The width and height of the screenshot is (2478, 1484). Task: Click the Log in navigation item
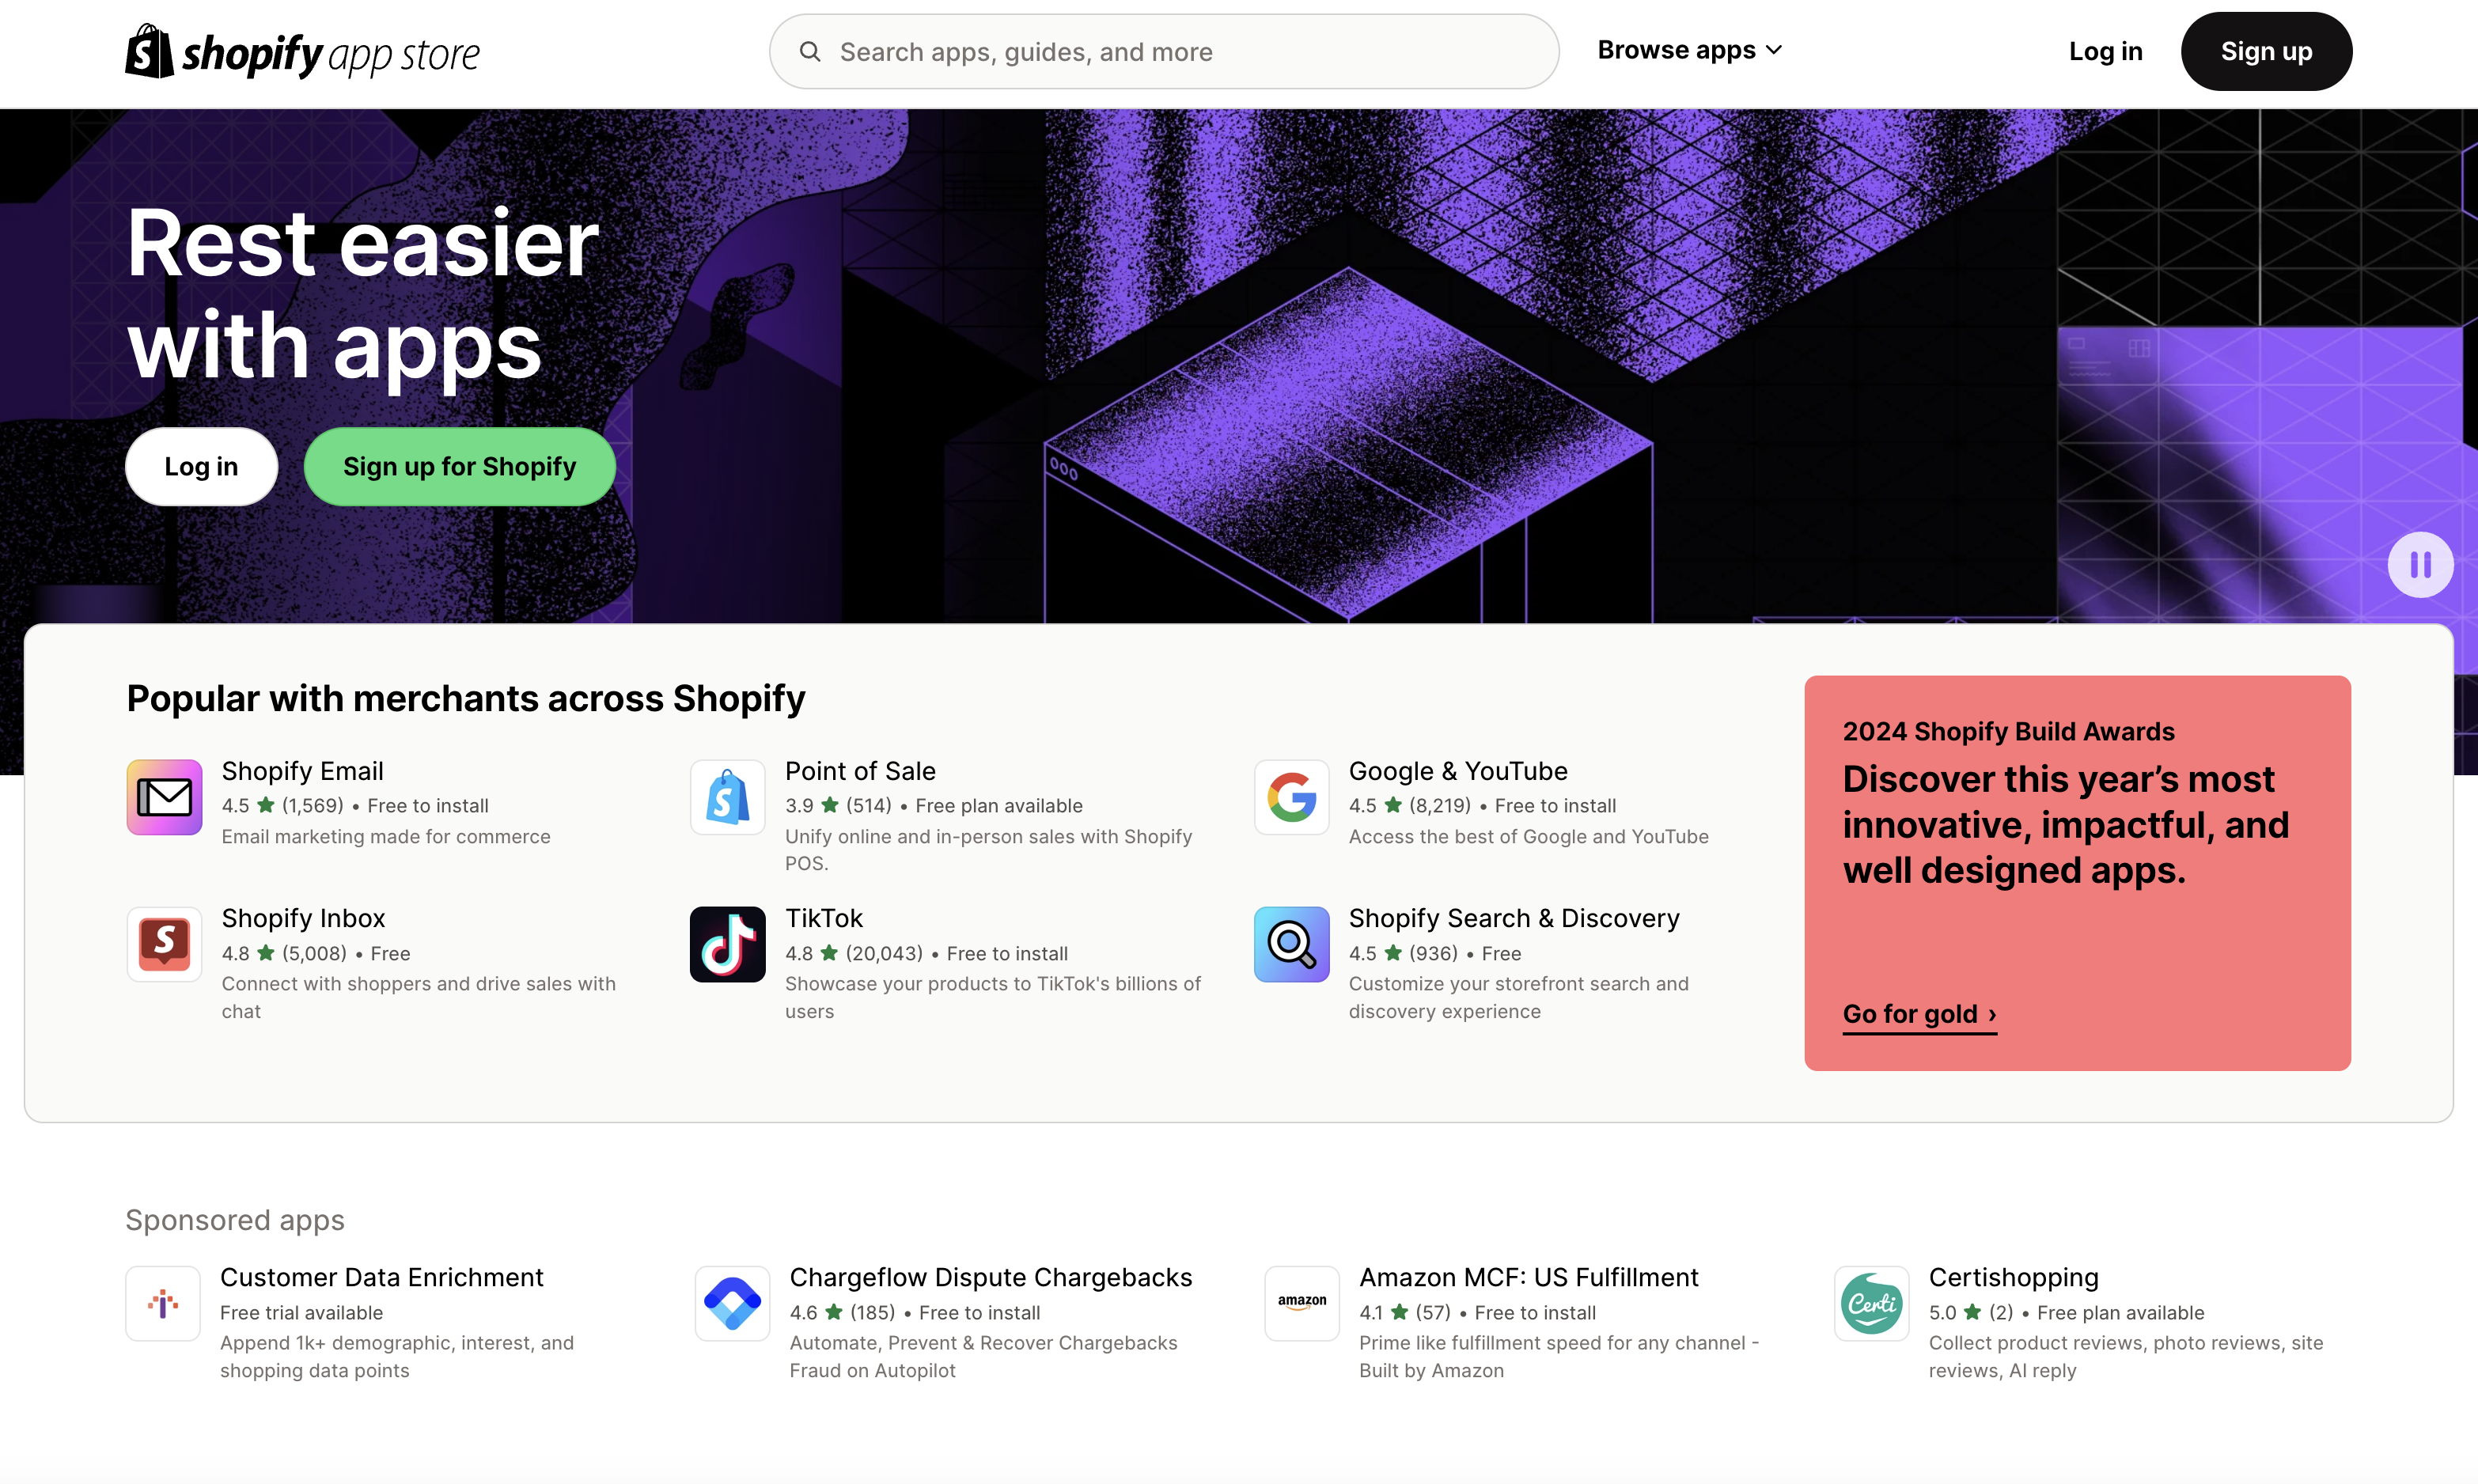2105,50
